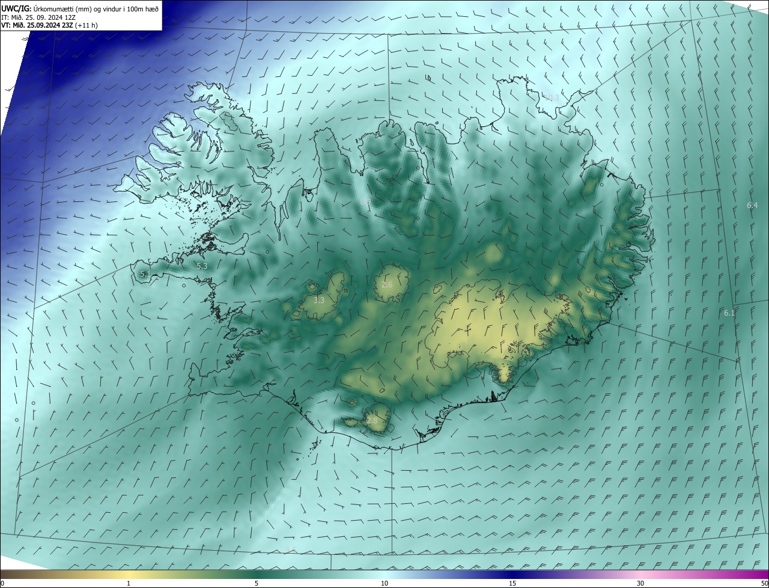Click the title 'UWC/IG: Úrkomumætti (mm) og vindur'

pos(80,9)
